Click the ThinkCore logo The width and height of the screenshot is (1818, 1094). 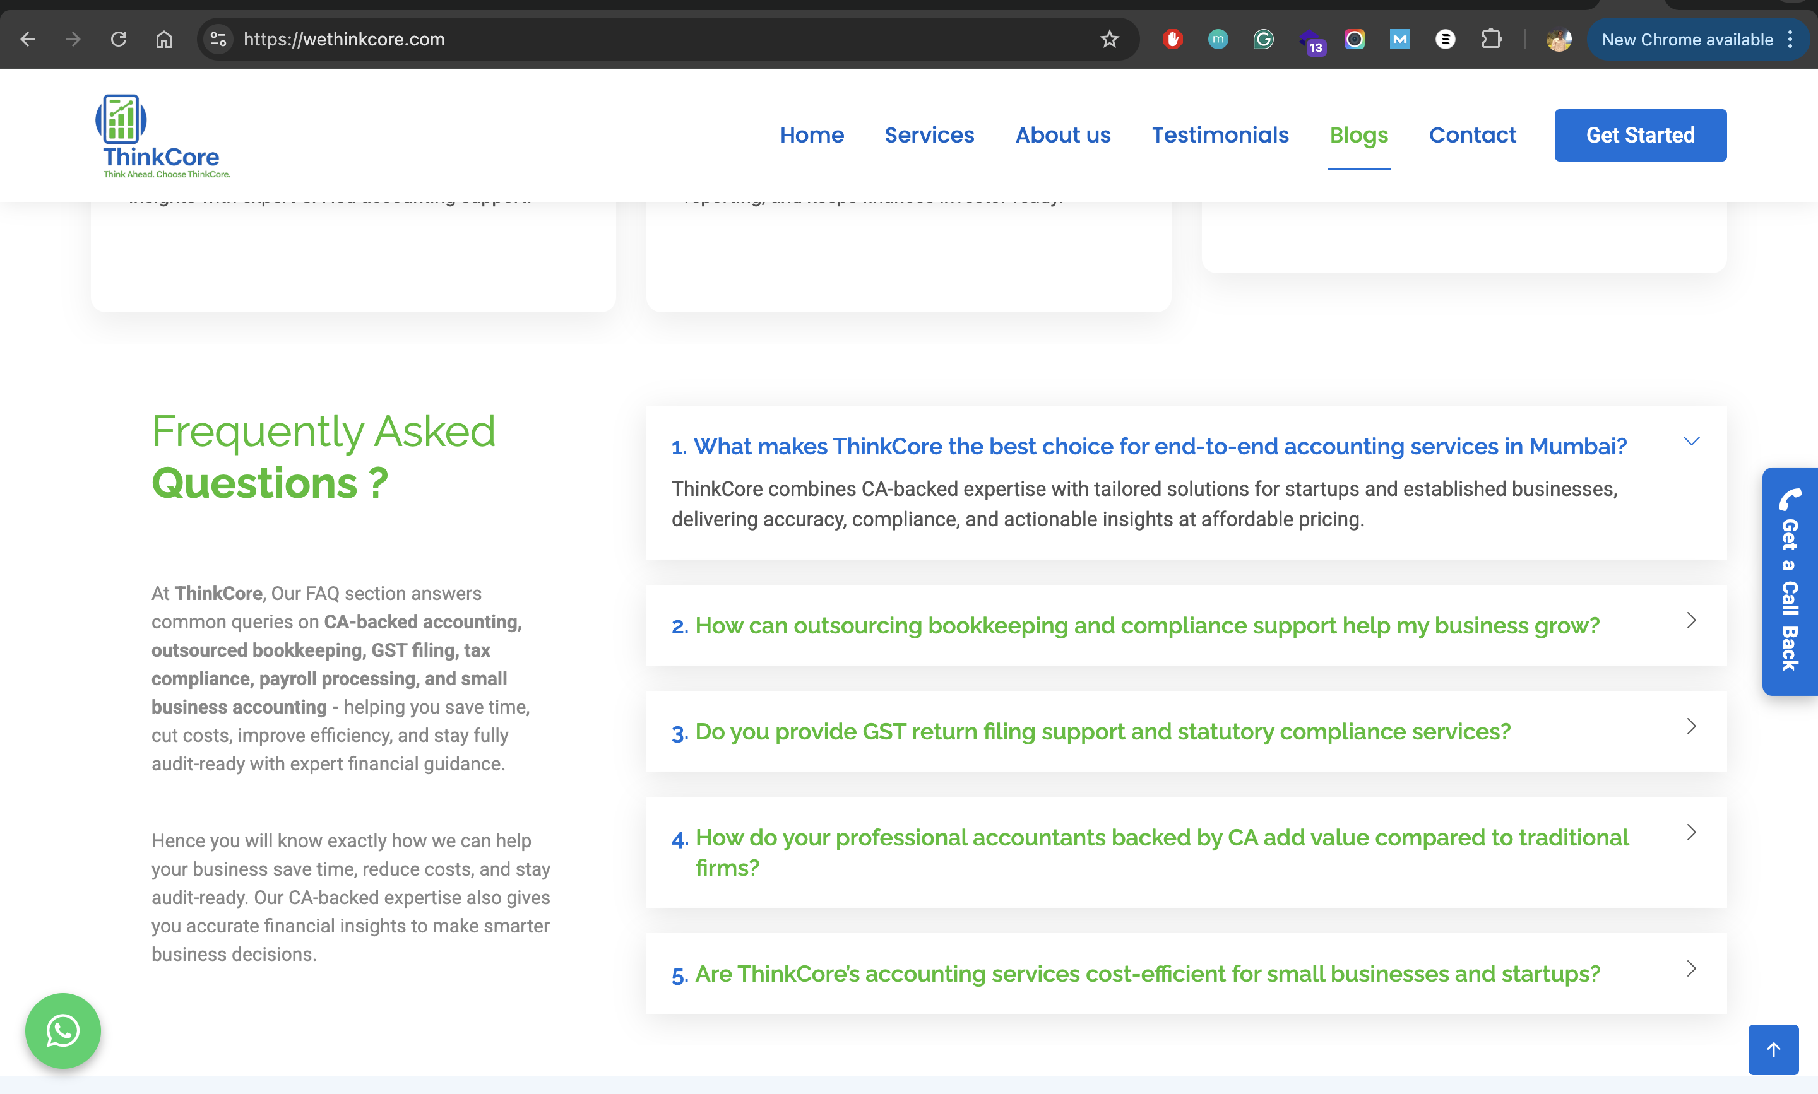[162, 136]
